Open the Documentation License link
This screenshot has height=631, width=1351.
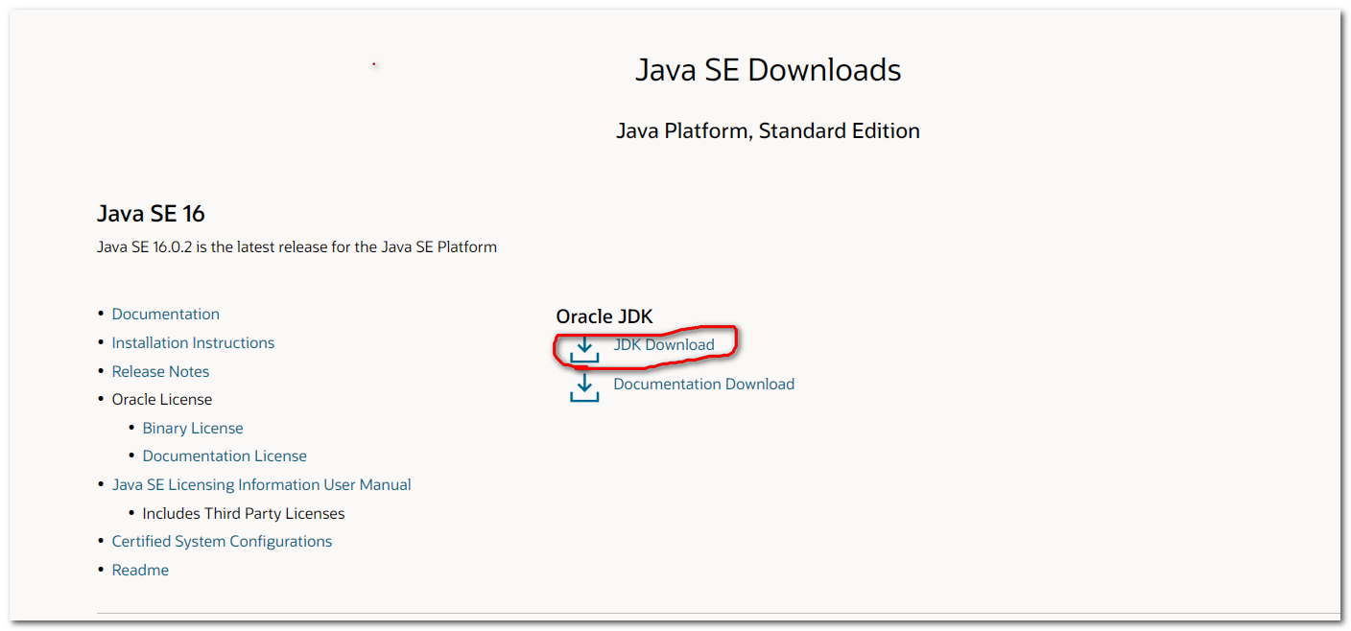pos(225,456)
